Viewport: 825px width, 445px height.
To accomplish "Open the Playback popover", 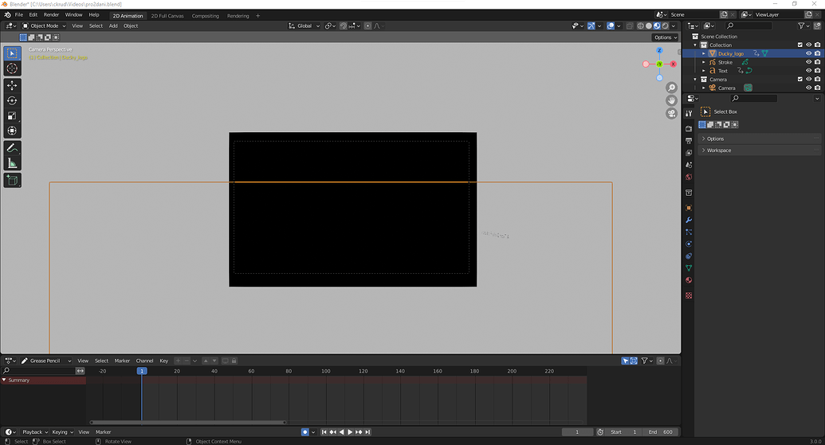I will coord(35,432).
